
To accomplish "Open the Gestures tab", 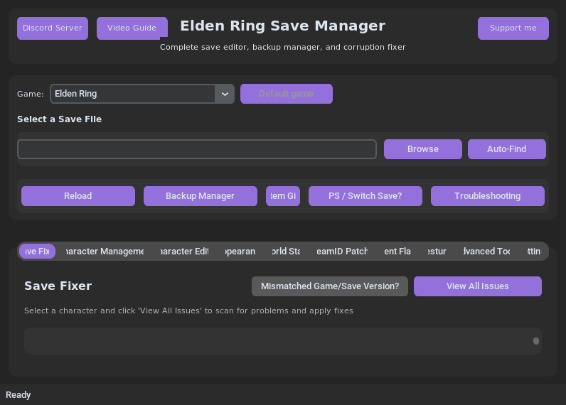I will [437, 252].
